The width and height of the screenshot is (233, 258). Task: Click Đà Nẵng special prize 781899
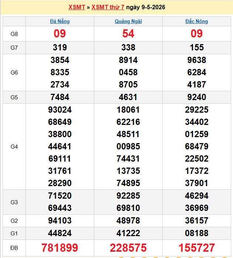[x=60, y=248]
